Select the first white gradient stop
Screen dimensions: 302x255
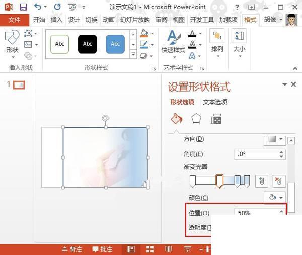point(193,181)
